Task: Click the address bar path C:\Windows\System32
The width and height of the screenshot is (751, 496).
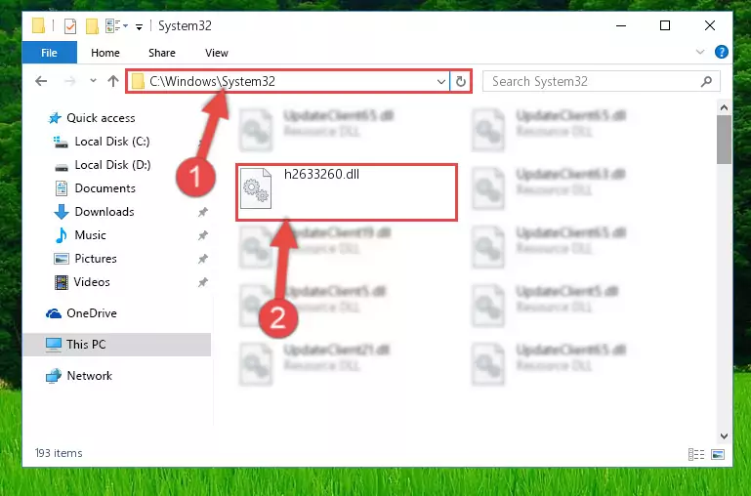Action: [x=212, y=81]
